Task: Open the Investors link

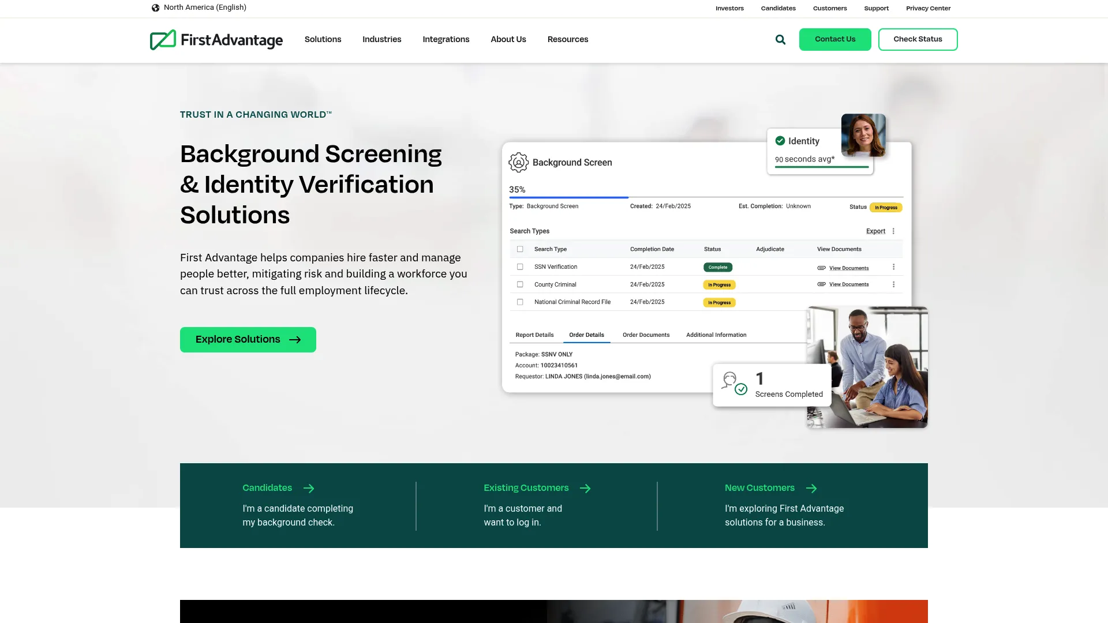Action: coord(729,8)
